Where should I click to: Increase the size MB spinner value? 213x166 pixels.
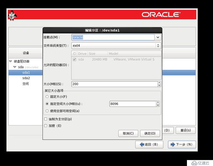(159, 83)
